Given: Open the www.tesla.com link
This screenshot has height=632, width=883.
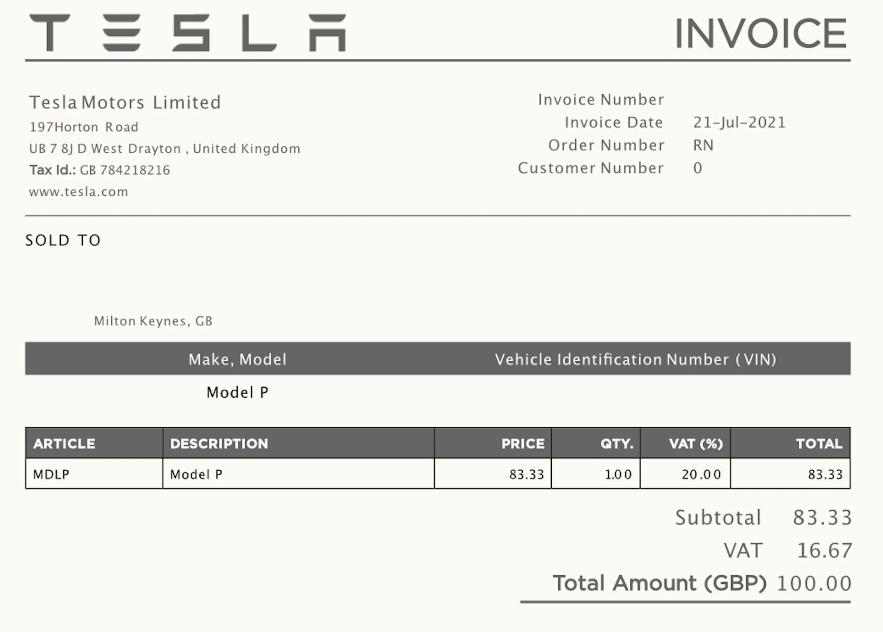Looking at the screenshot, I should coord(79,192).
